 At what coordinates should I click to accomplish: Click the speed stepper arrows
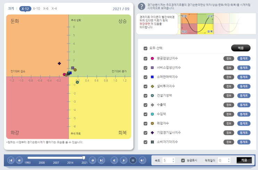click(173, 160)
